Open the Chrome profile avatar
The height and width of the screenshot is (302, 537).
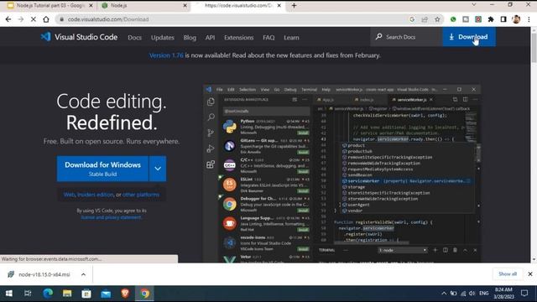coord(516,19)
